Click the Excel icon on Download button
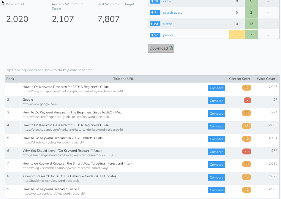The image size is (281, 199). [x=171, y=48]
